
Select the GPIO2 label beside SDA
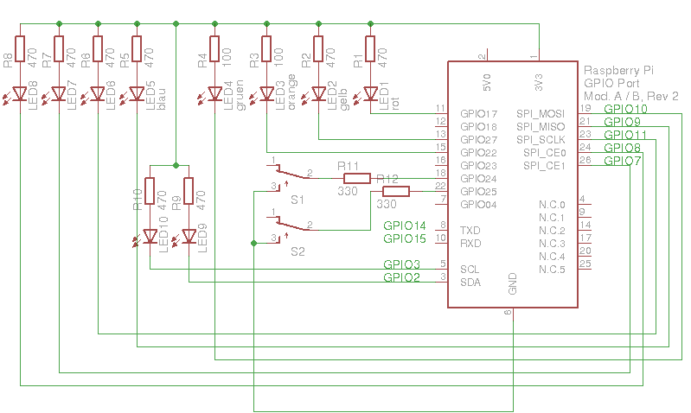401,278
